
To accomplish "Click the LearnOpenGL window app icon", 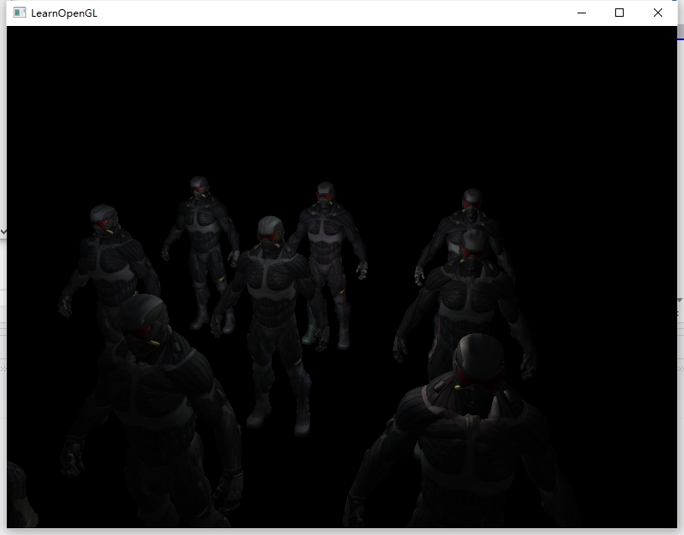I will pos(19,13).
